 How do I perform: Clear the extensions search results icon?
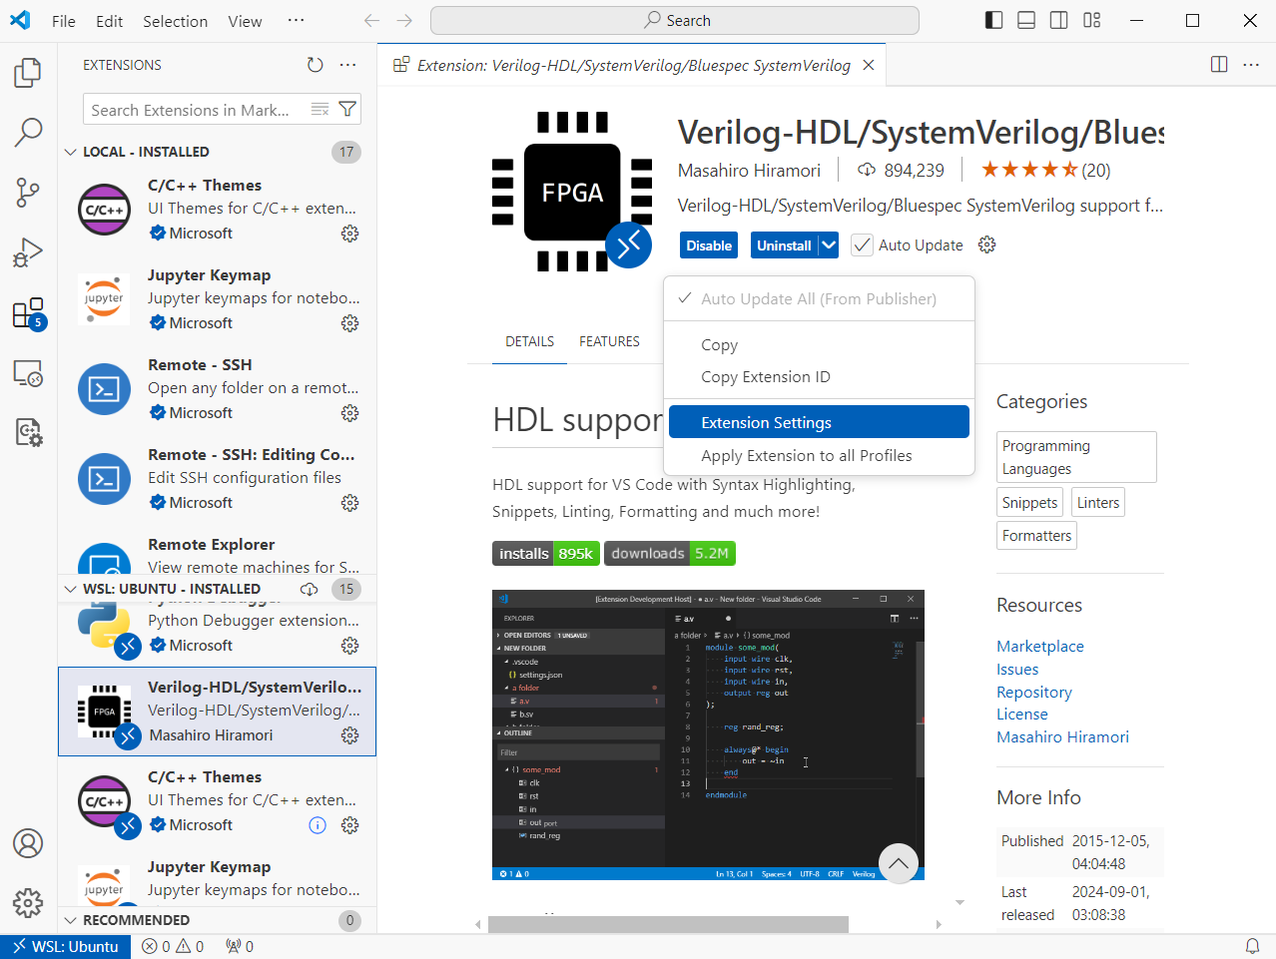pos(319,110)
